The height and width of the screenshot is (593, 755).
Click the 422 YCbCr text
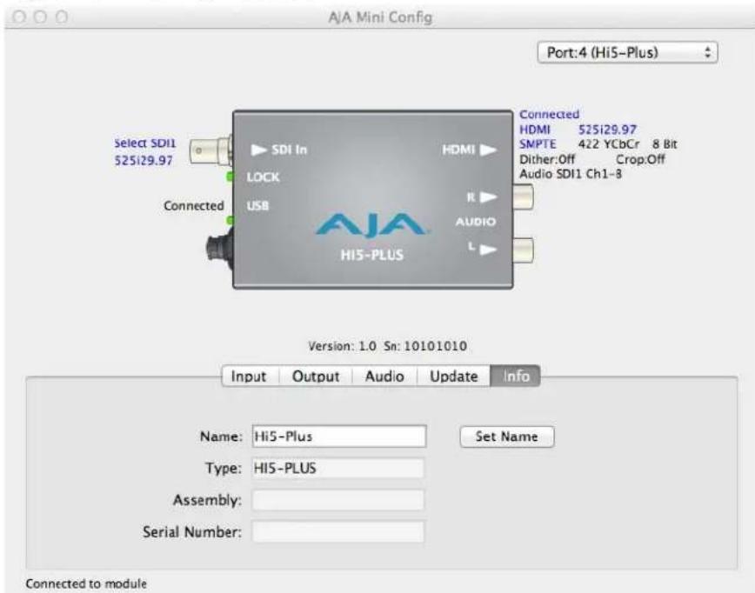pos(609,144)
